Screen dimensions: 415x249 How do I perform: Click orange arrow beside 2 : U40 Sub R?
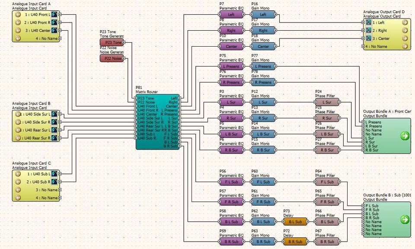(18, 182)
